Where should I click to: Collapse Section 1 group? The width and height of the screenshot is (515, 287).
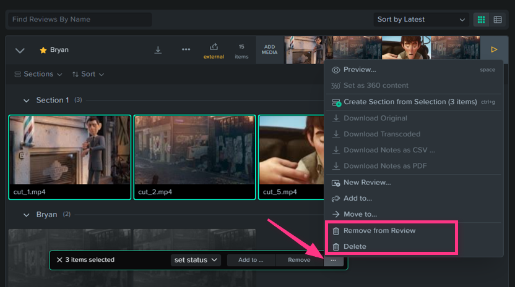[x=26, y=101]
